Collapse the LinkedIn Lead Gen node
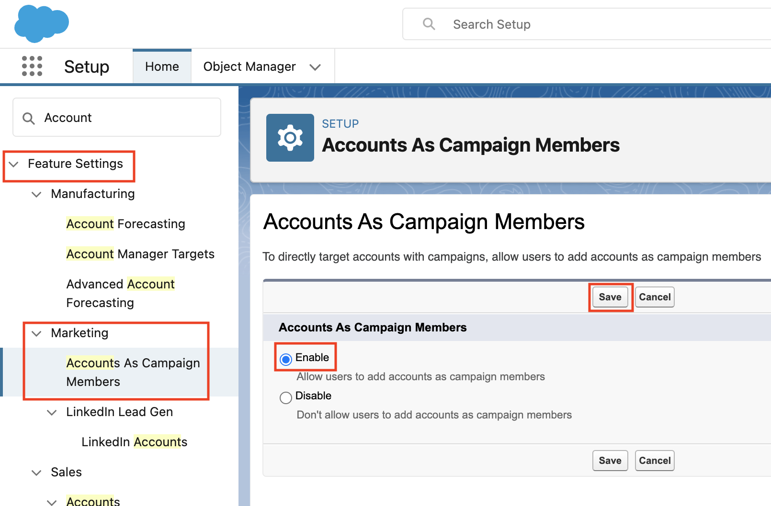 click(52, 412)
